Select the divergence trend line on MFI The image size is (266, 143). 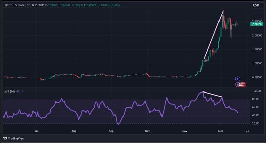pos(212,94)
